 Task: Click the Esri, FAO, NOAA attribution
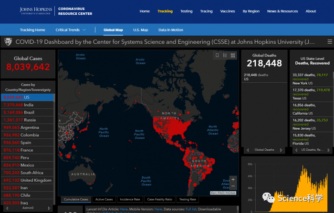tap(223, 193)
